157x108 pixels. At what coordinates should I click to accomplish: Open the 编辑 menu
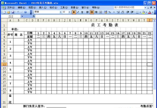click(22, 7)
